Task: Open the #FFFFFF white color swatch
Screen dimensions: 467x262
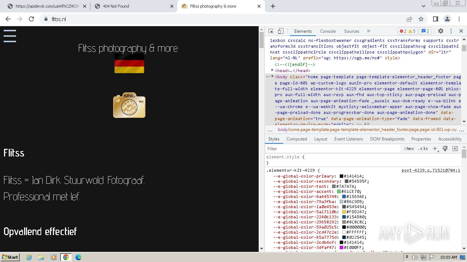Action: coord(344,232)
